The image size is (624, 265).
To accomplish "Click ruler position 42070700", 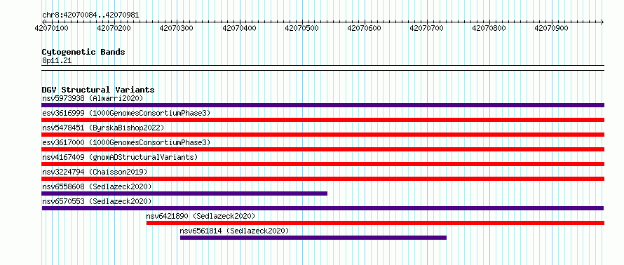I will click(427, 28).
